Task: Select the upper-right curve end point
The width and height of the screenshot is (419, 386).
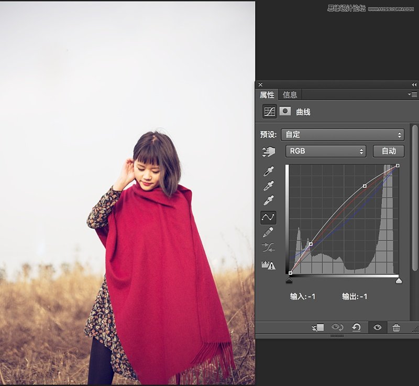Action: (x=398, y=166)
